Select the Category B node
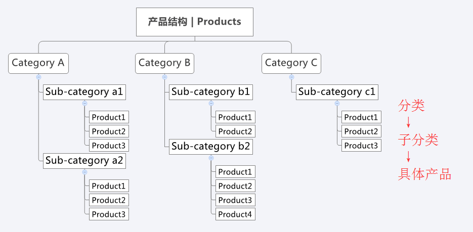Viewport: 473px width, 232px height. [x=165, y=63]
